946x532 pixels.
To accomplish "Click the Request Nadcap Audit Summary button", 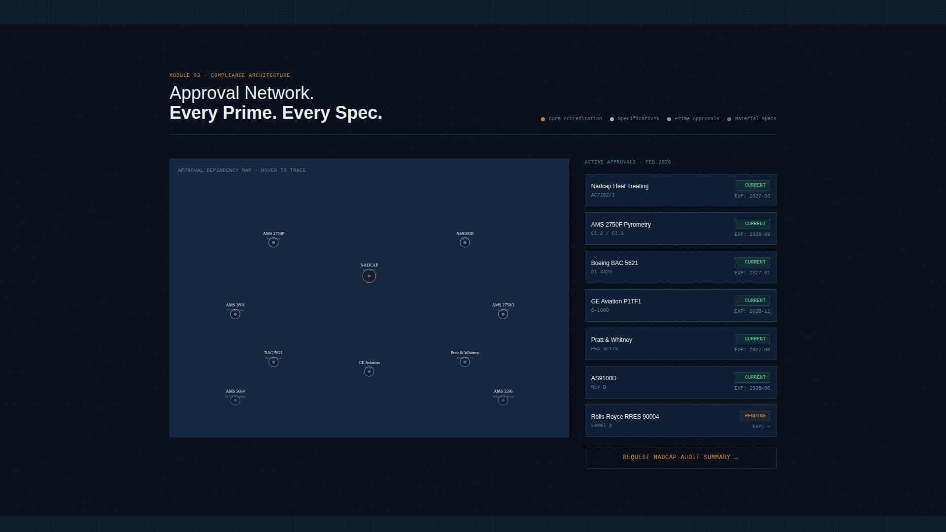I will tap(680, 457).
